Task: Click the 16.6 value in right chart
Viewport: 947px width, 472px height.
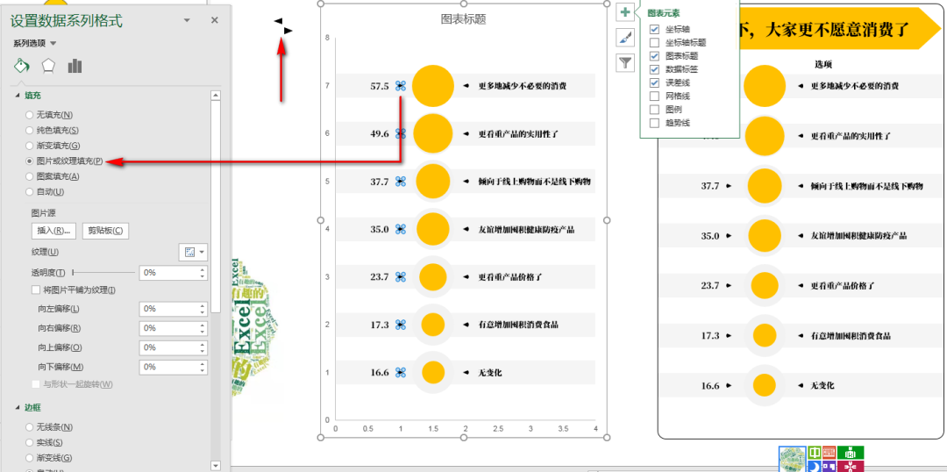Action: (x=710, y=385)
